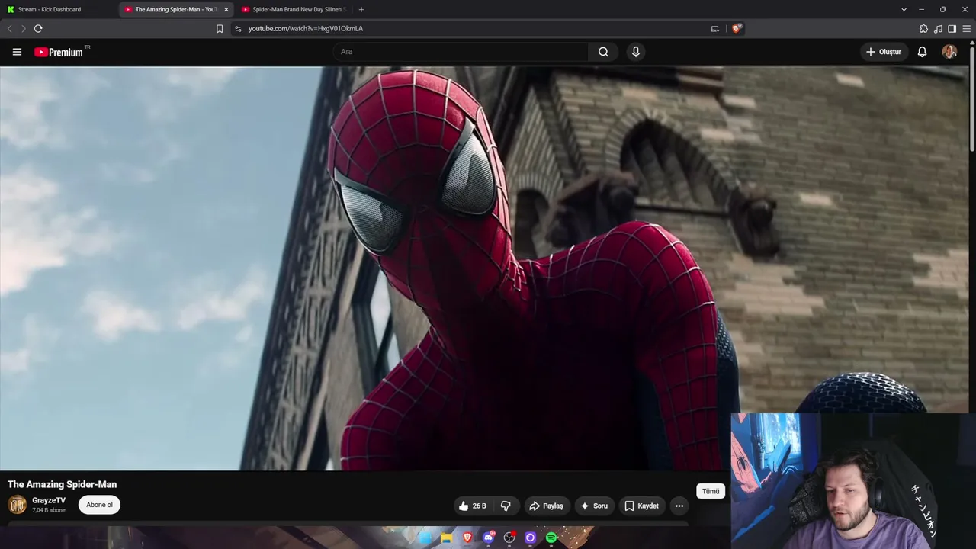Image resolution: width=976 pixels, height=549 pixels.
Task: Select the Tümü filter chip
Action: (711, 491)
